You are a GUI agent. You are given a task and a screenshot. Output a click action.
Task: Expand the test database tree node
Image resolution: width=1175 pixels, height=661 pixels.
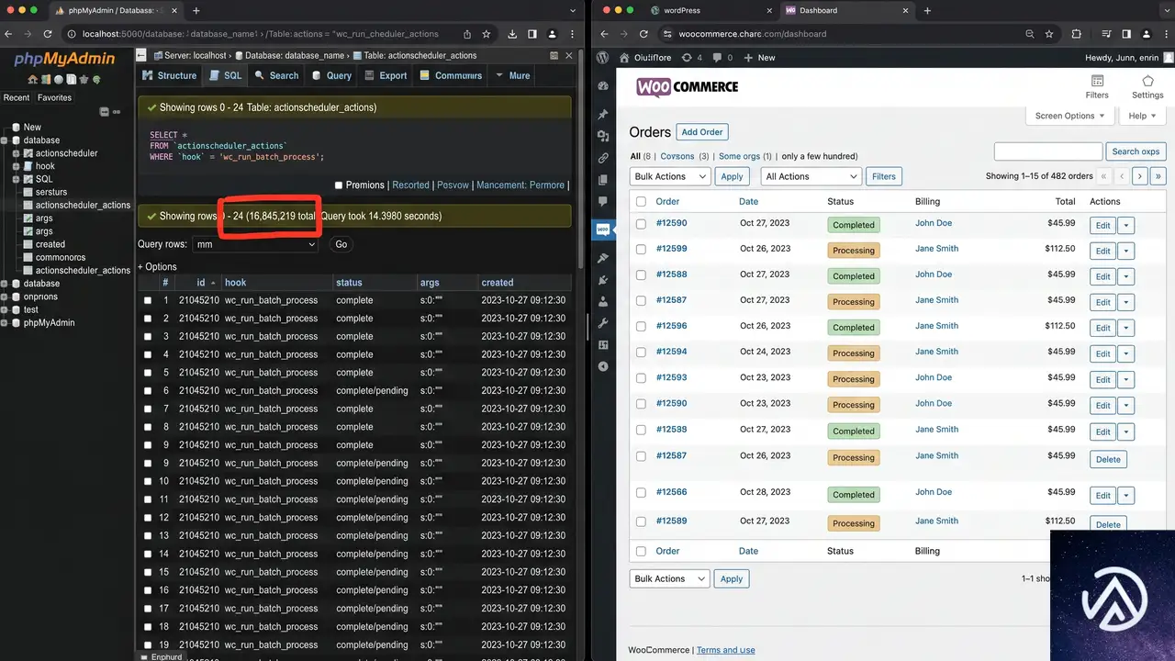click(x=5, y=310)
